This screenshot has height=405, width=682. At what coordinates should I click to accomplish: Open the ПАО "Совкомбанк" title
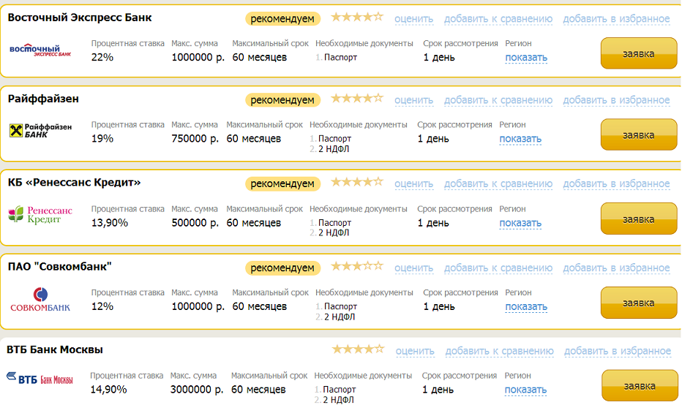(x=59, y=266)
